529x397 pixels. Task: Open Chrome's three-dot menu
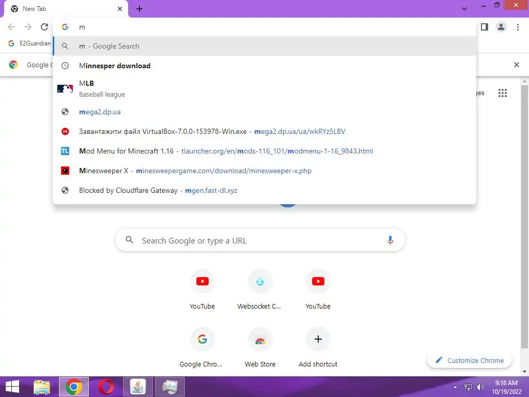coord(518,27)
